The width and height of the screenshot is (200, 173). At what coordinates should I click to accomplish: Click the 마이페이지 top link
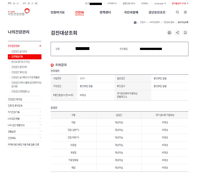(112, 3)
